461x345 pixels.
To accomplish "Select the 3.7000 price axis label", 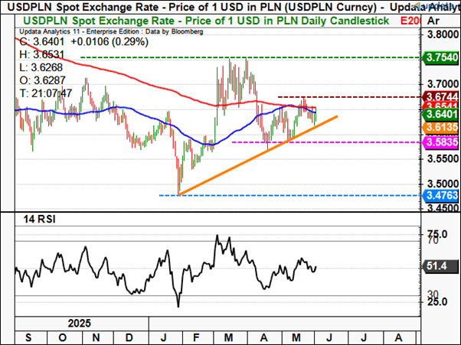I will (443, 85).
